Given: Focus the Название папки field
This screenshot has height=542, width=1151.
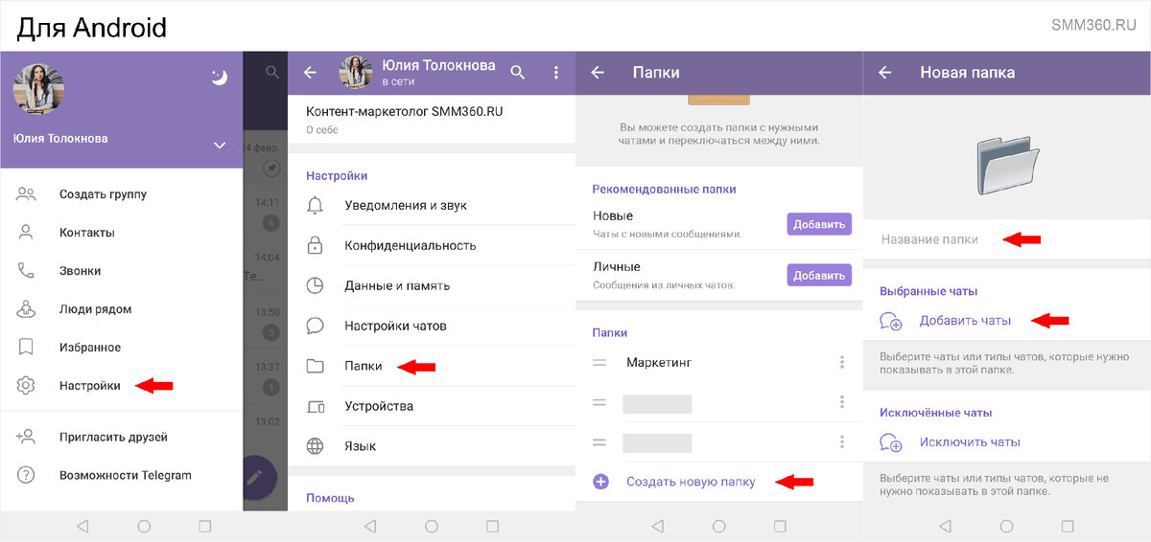Looking at the screenshot, I should (x=1007, y=238).
